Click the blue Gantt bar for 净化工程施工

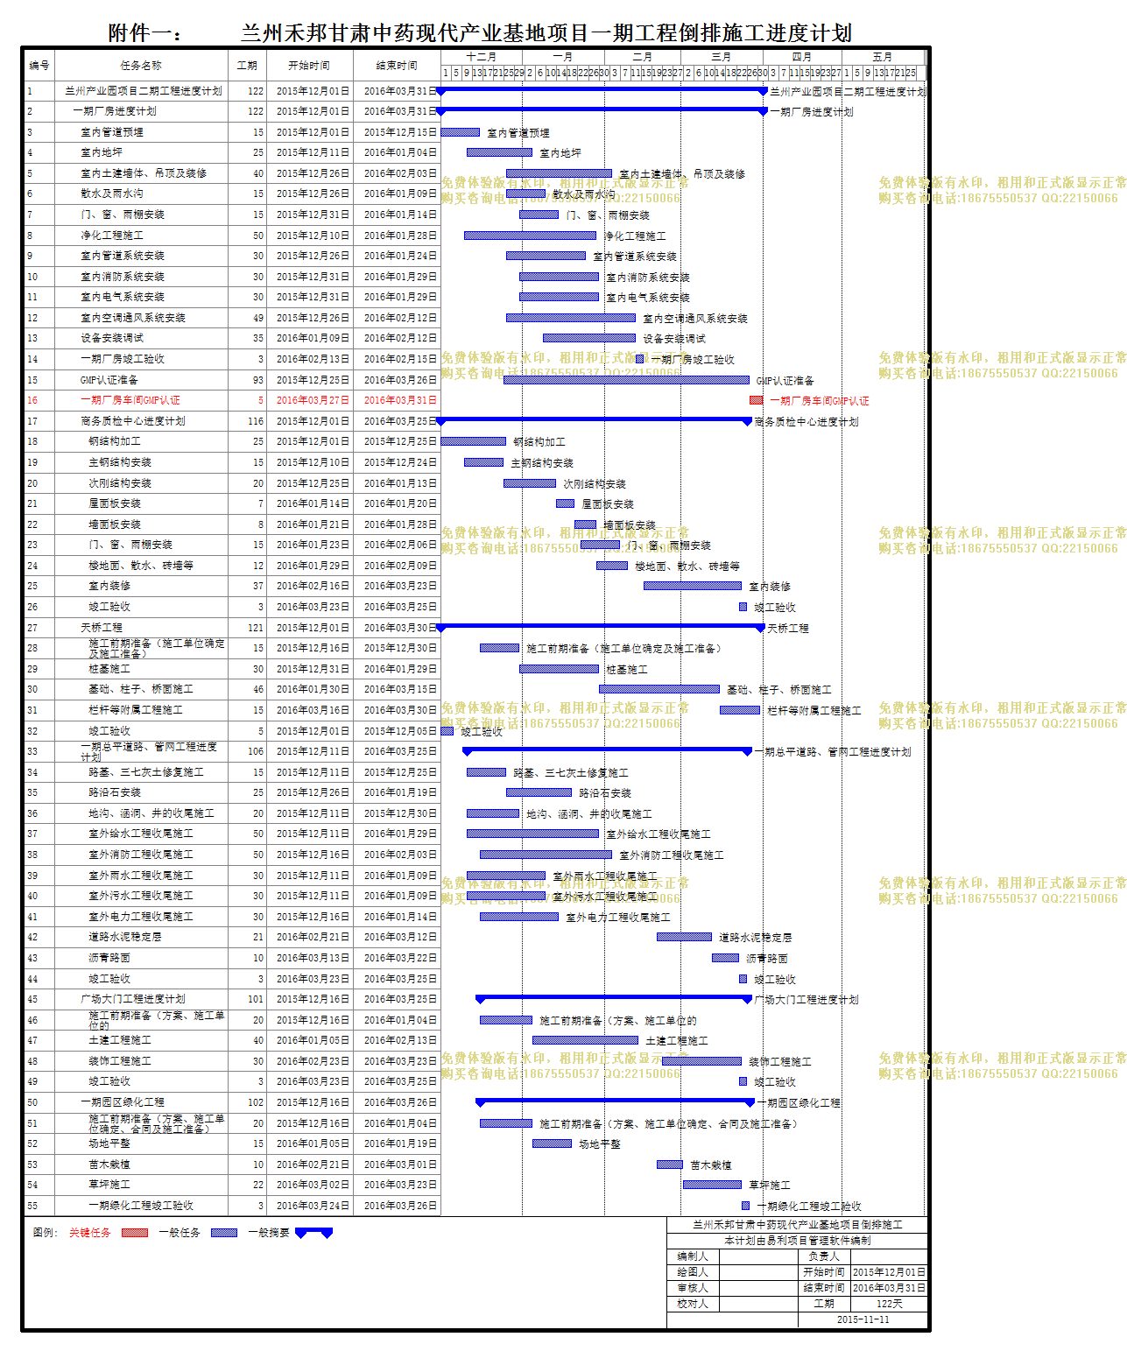[x=530, y=236]
